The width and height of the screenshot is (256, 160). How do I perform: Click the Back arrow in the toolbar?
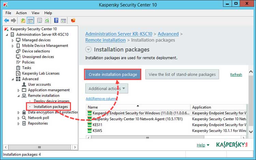click(x=6, y=21)
